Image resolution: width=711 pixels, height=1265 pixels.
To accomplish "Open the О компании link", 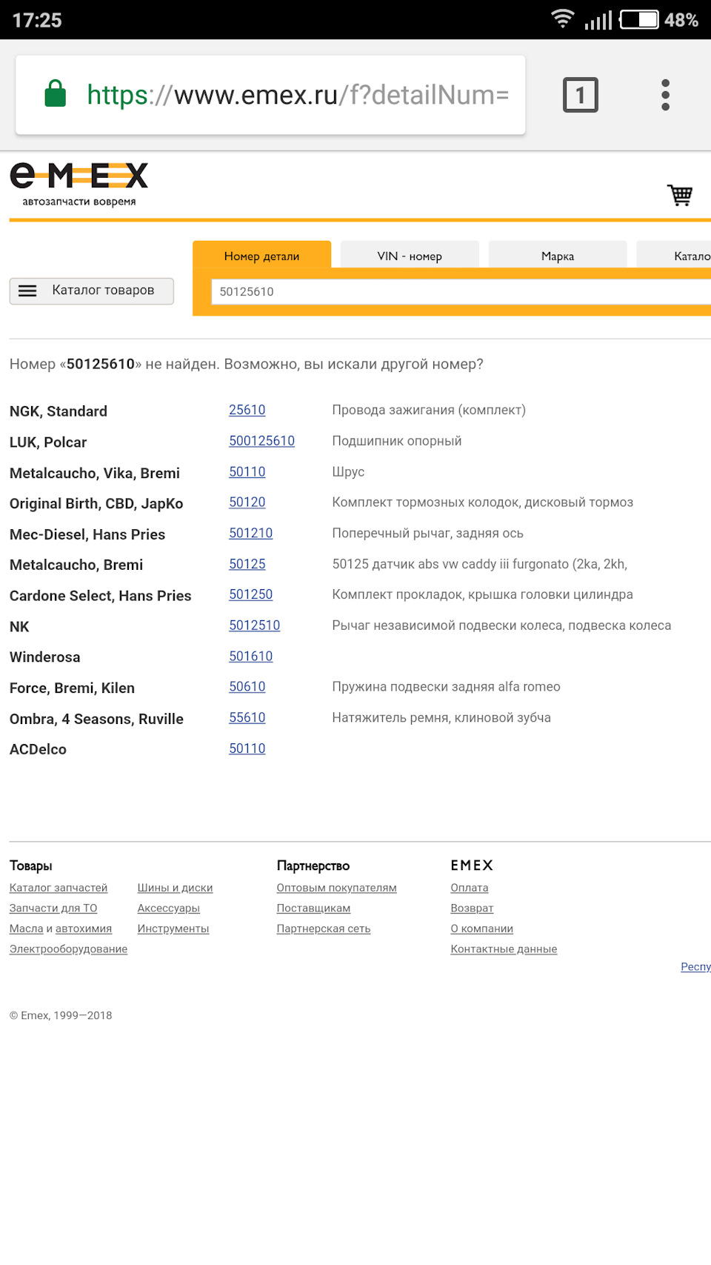I will click(x=482, y=929).
